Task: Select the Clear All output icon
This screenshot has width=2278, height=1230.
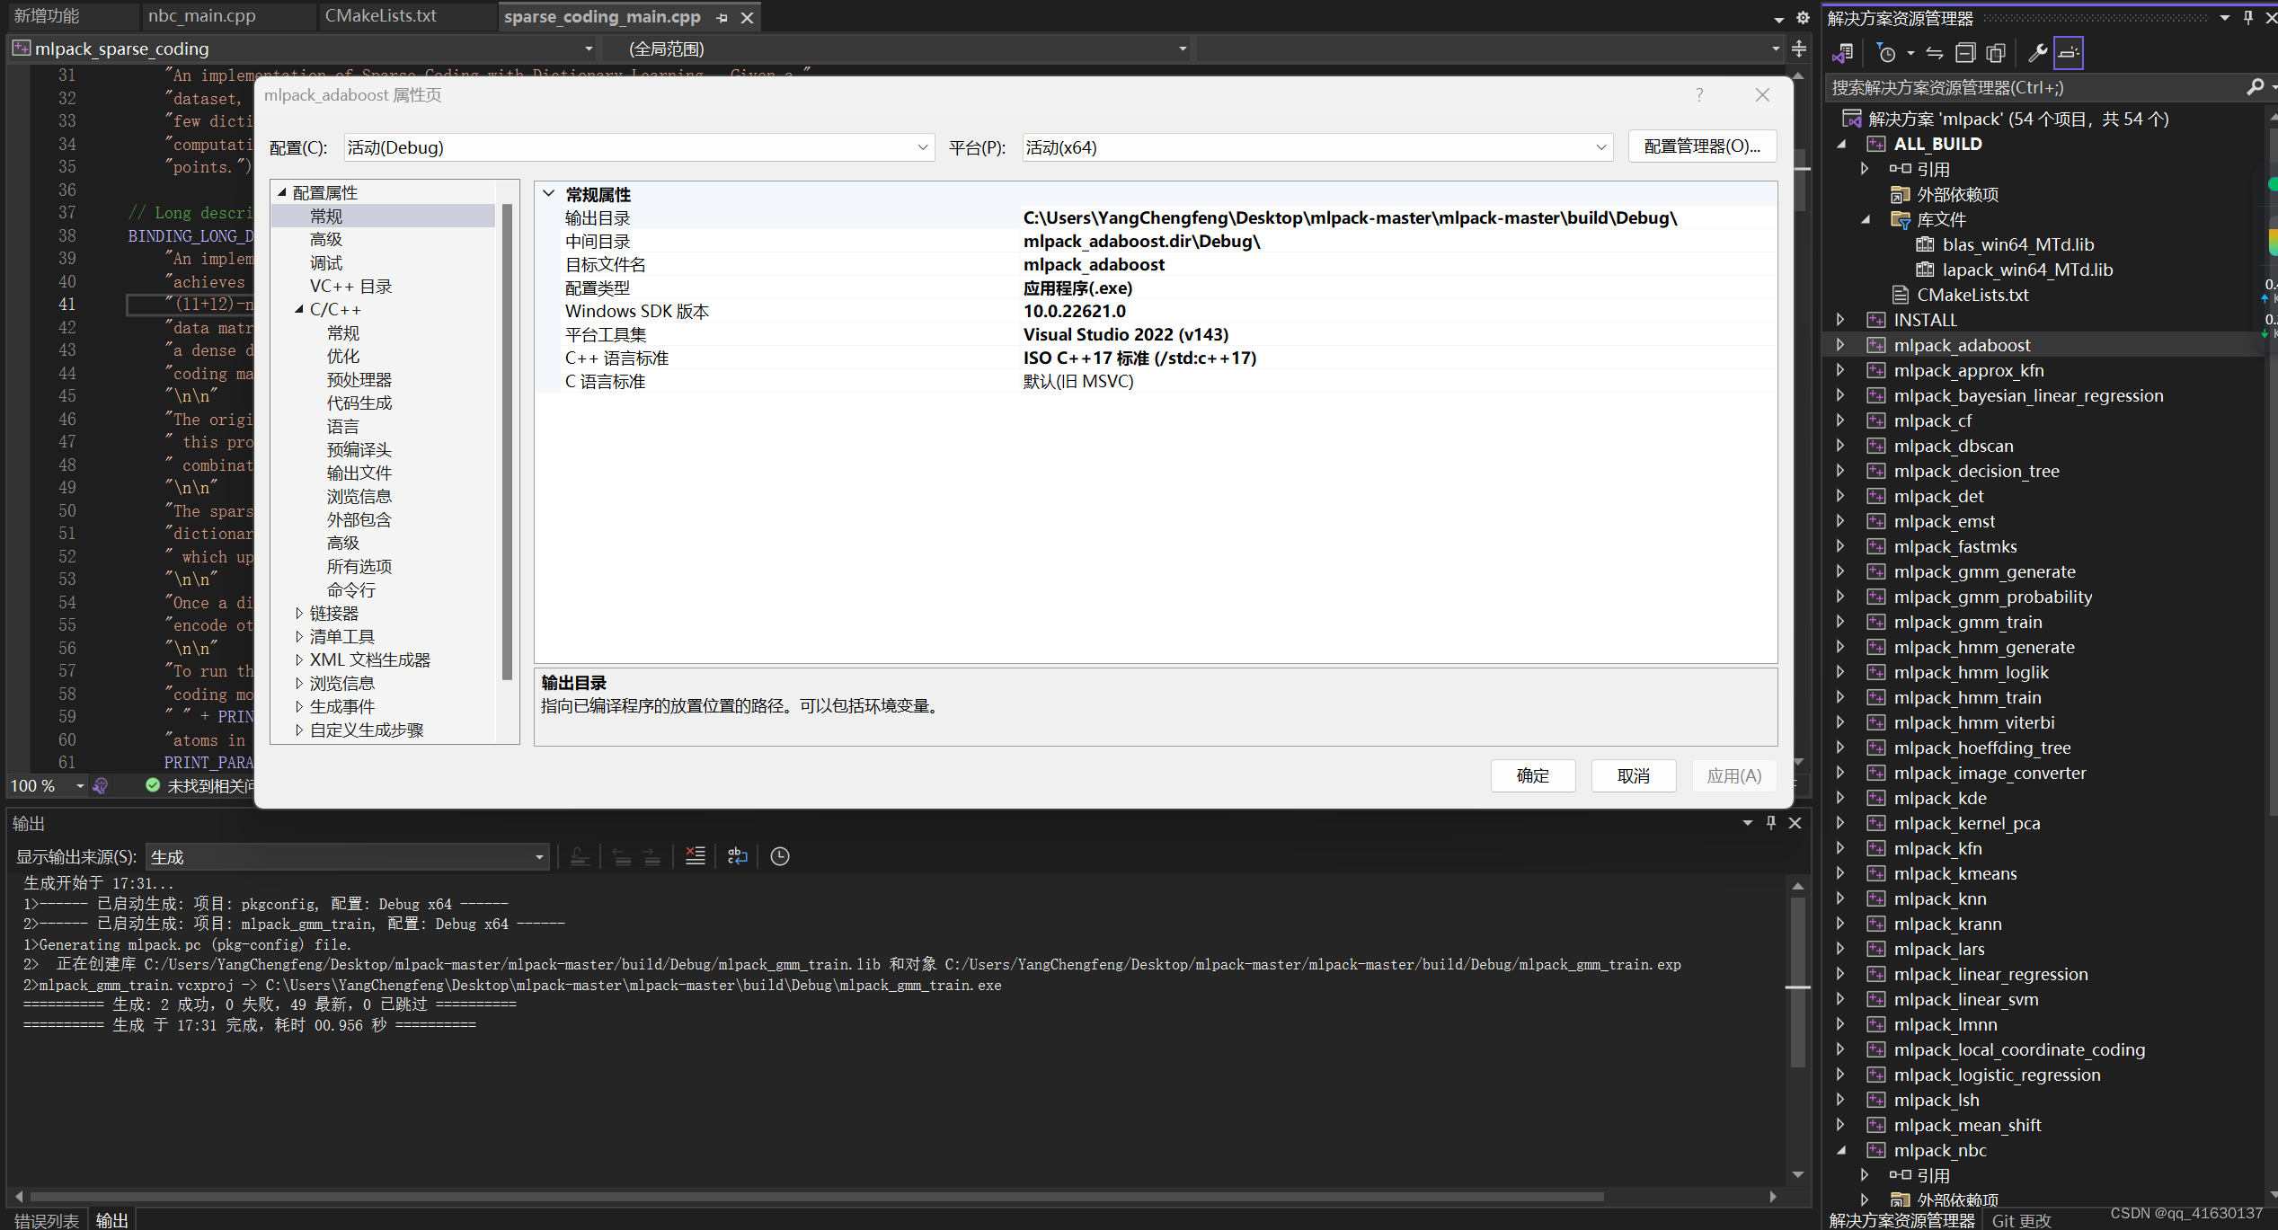Action: coord(695,855)
